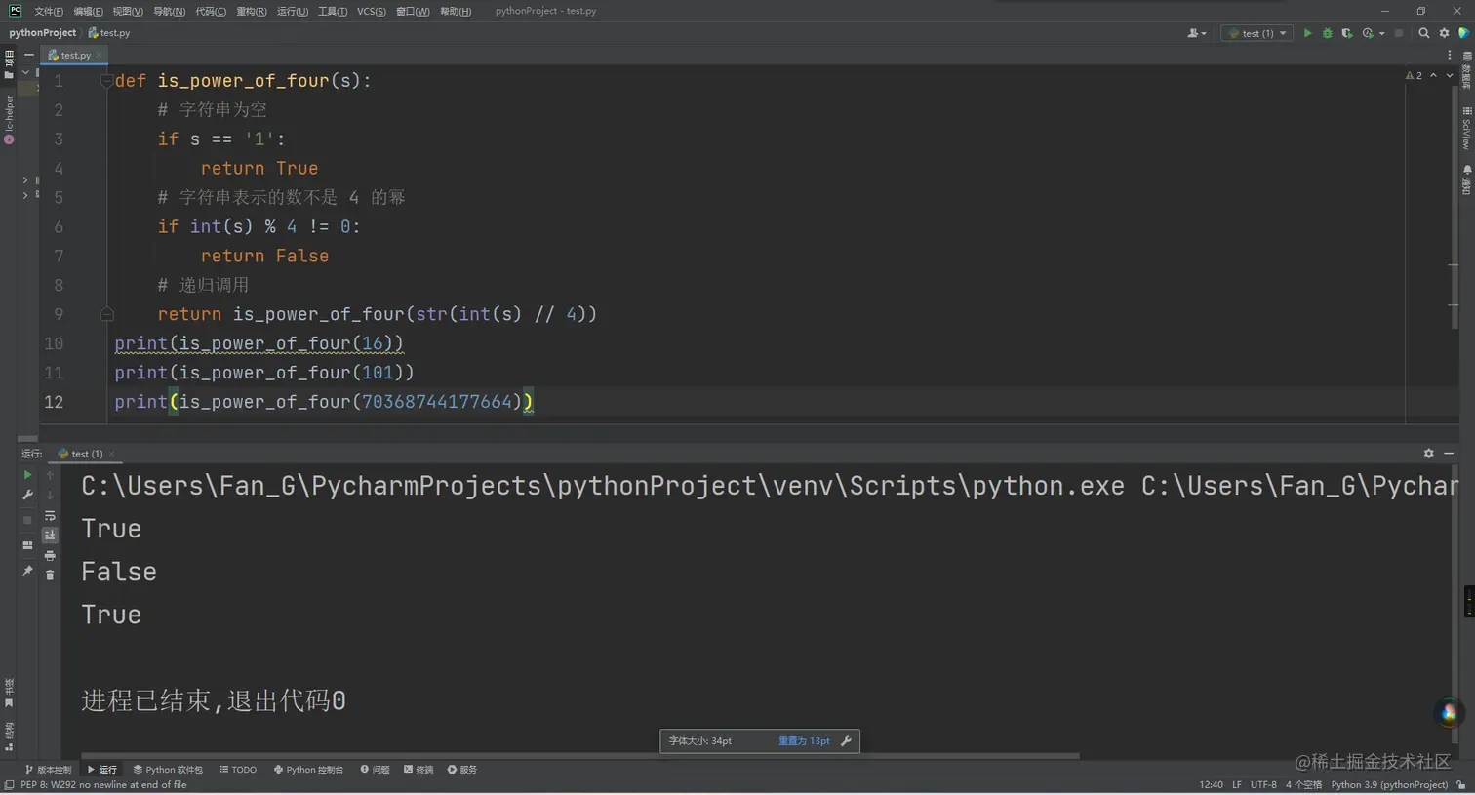Open Search Everywhere with the magnifier icon
This screenshot has width=1475, height=795.
[1424, 33]
